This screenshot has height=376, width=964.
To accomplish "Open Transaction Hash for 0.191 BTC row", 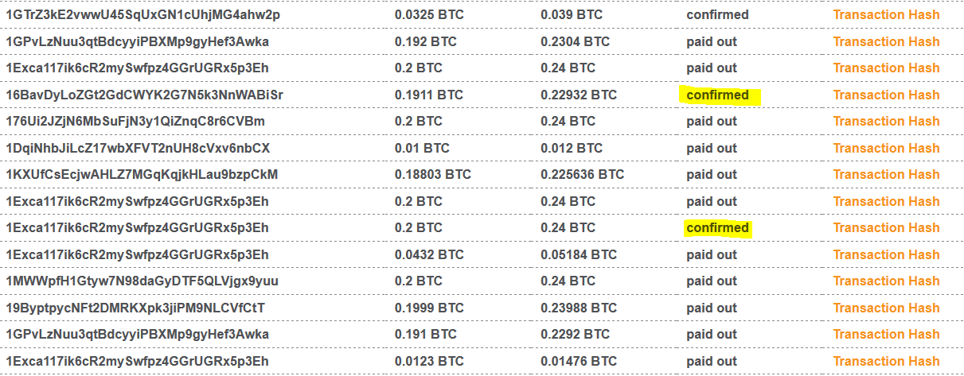I will click(x=886, y=335).
